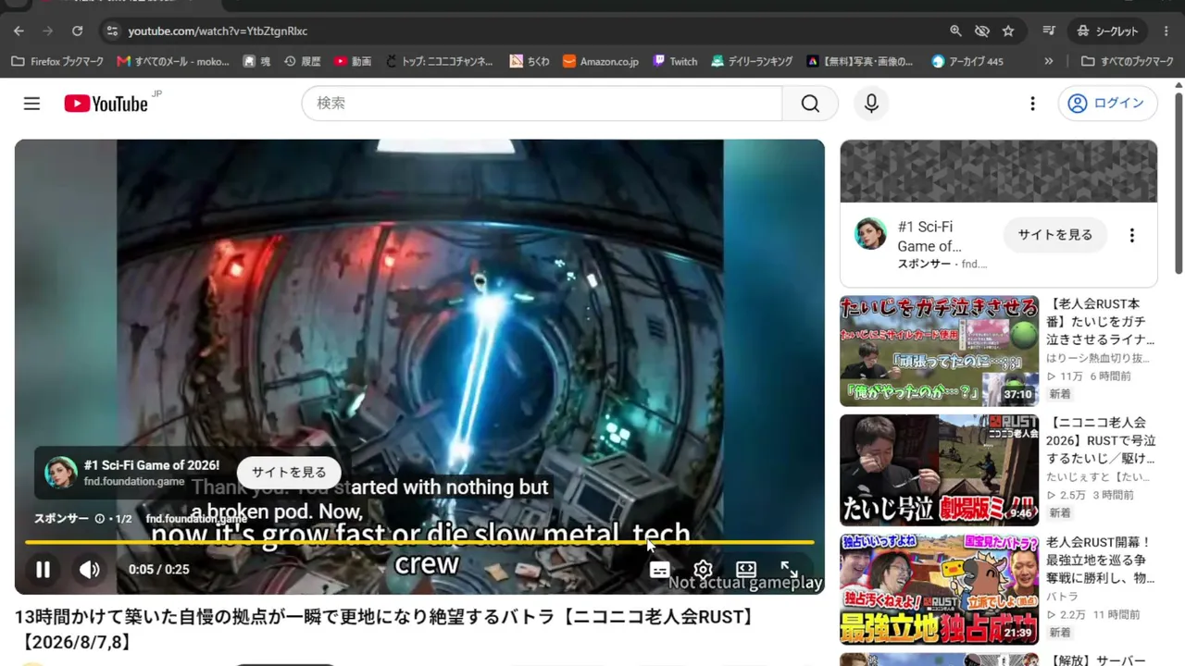Open the Amazon.co.jp bookmark
Viewport: 1185px width, 666px height.
(x=600, y=61)
